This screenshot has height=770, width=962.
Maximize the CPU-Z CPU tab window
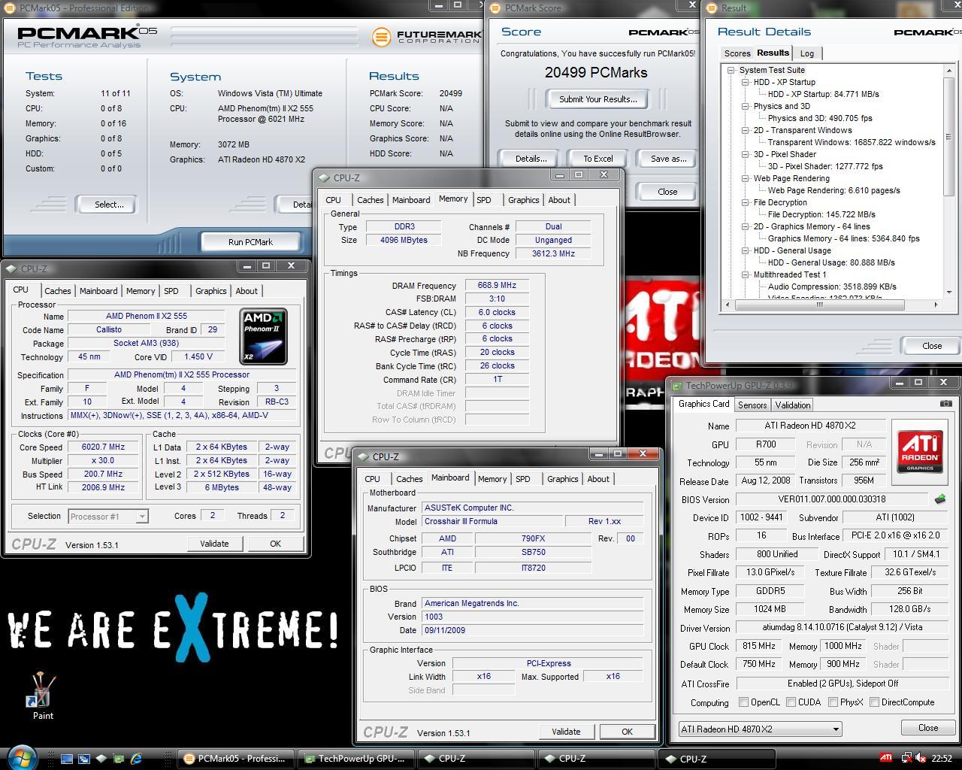(x=265, y=265)
